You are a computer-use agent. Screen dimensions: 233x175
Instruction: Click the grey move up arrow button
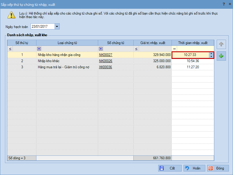pos(221,45)
